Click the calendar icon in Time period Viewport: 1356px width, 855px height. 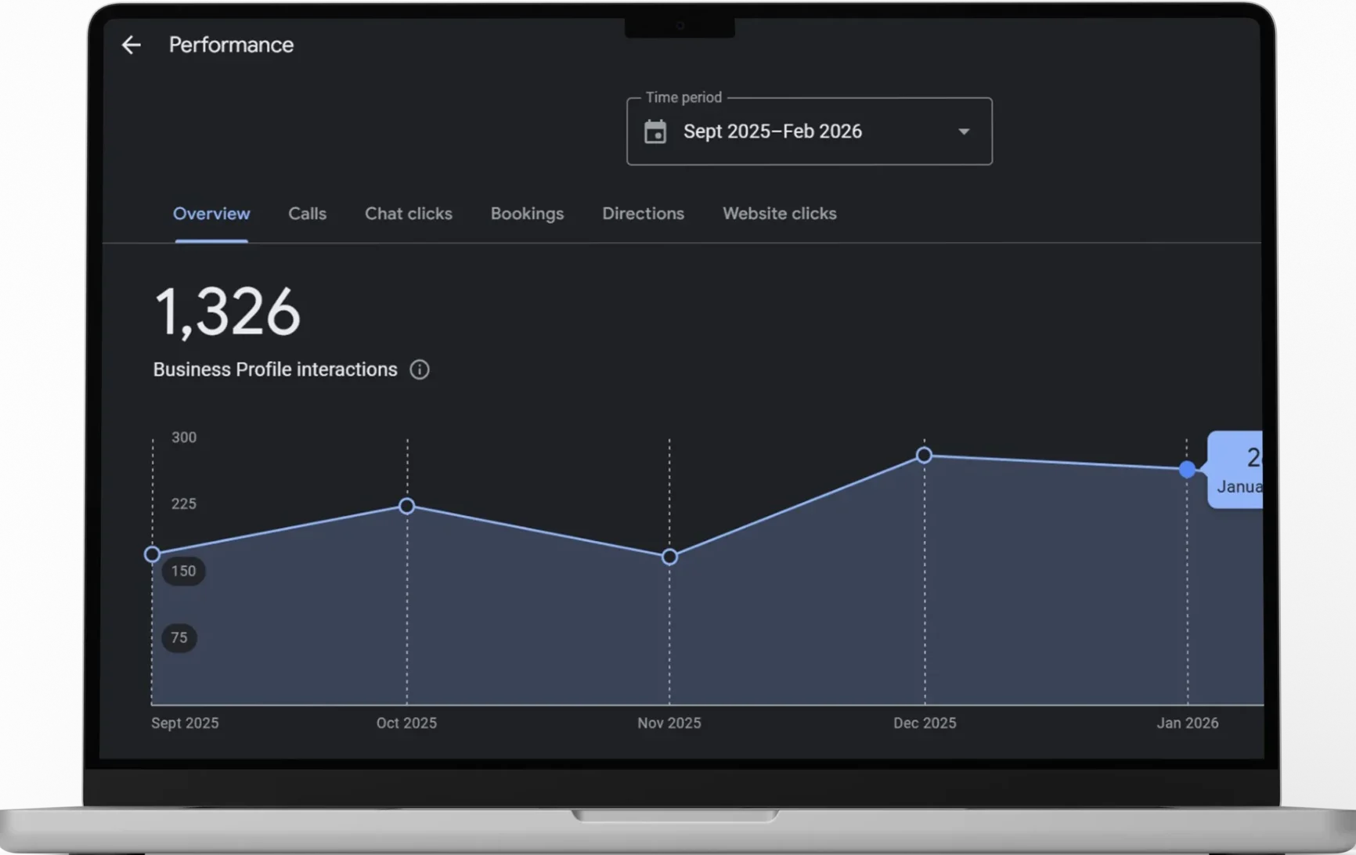[655, 132]
